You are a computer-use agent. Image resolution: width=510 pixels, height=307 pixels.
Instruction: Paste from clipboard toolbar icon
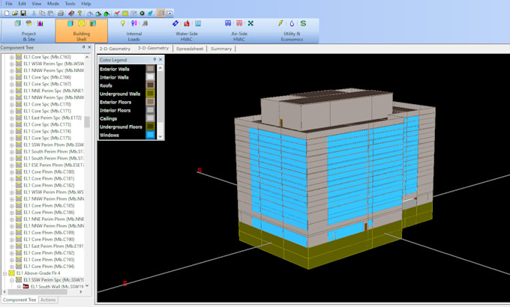50,13
